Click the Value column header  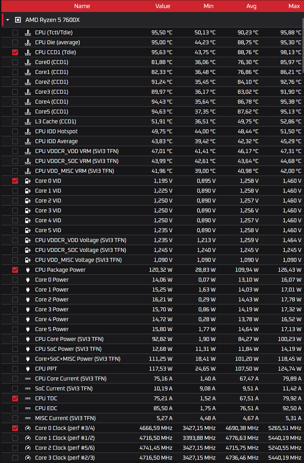163,6
